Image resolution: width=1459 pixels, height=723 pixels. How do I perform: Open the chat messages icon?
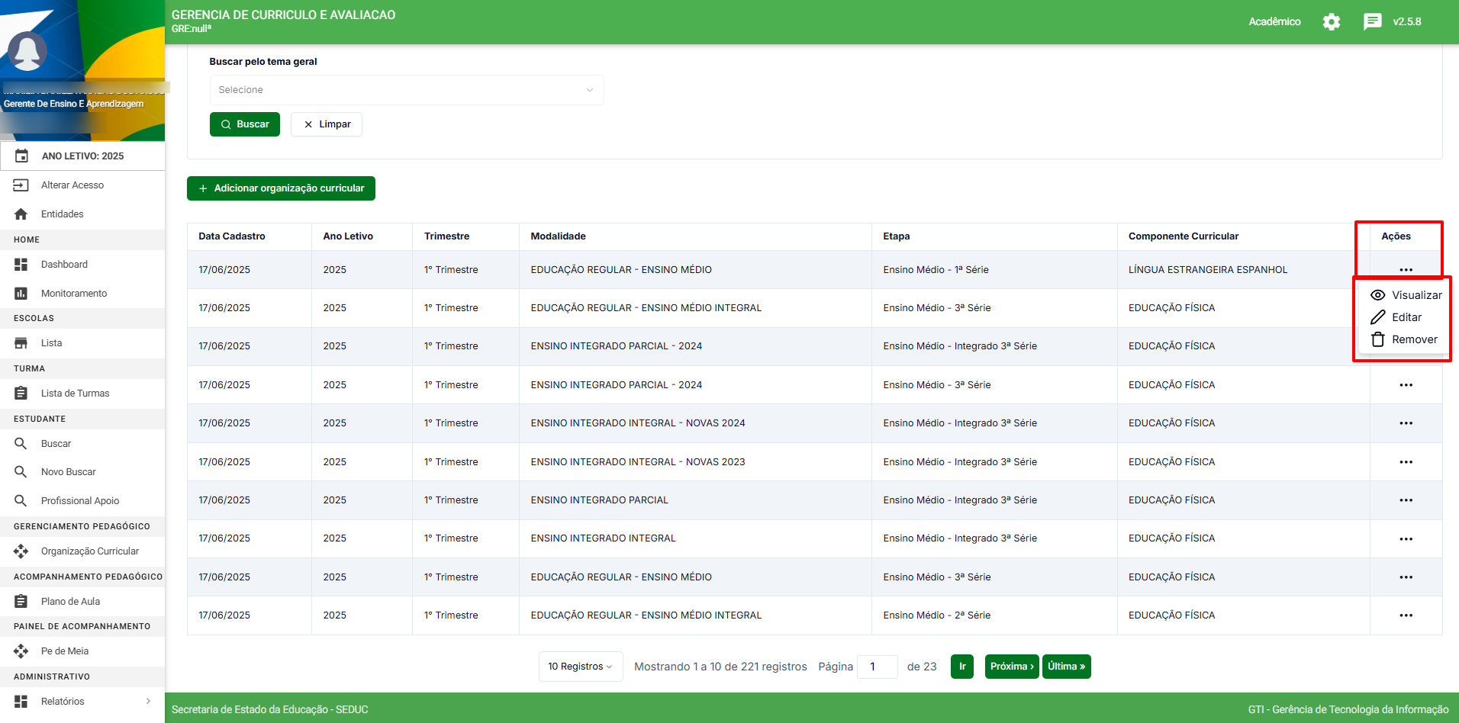click(x=1372, y=22)
